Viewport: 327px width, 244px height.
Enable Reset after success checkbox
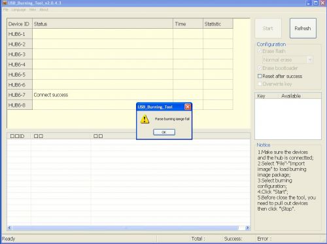(x=260, y=76)
